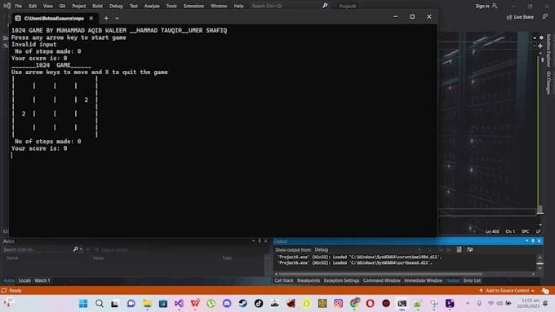Image resolution: width=555 pixels, height=312 pixels.
Task: Close the Output panel
Action: pos(539,241)
